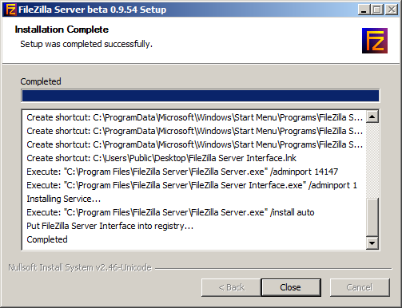Select the 'Put FileZilla Server Interface into registry' line
Viewport: 402px width, 308px height.
(x=109, y=226)
